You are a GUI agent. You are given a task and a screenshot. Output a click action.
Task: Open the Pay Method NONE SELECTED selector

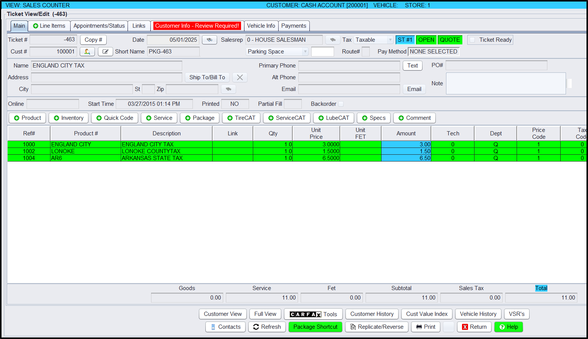click(x=433, y=52)
